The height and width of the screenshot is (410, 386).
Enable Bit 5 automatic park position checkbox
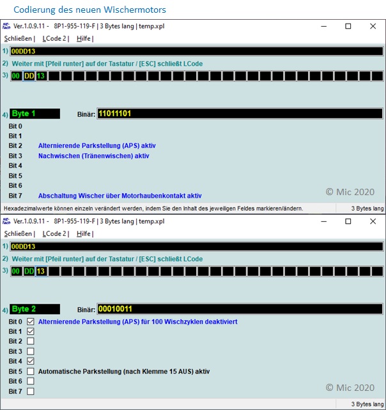pos(30,371)
